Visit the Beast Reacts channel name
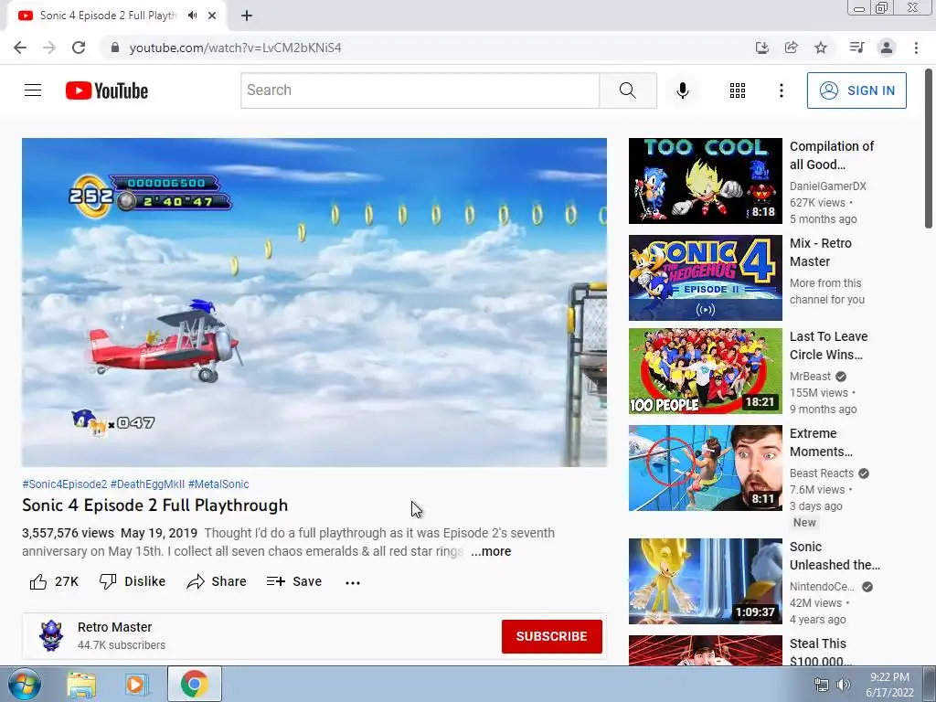Screen dimensions: 936x702 [822, 473]
